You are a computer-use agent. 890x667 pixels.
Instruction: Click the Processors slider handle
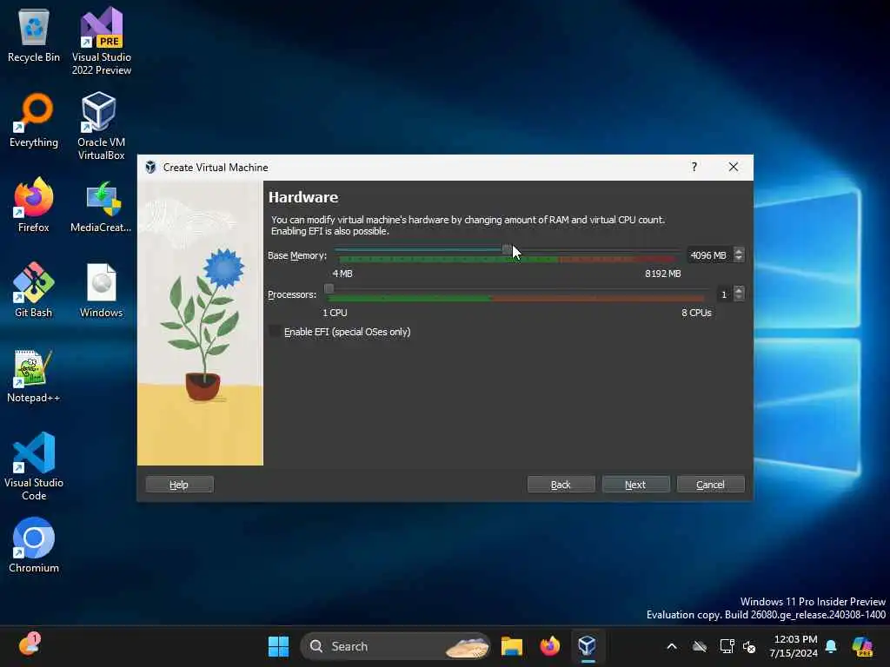coord(329,288)
